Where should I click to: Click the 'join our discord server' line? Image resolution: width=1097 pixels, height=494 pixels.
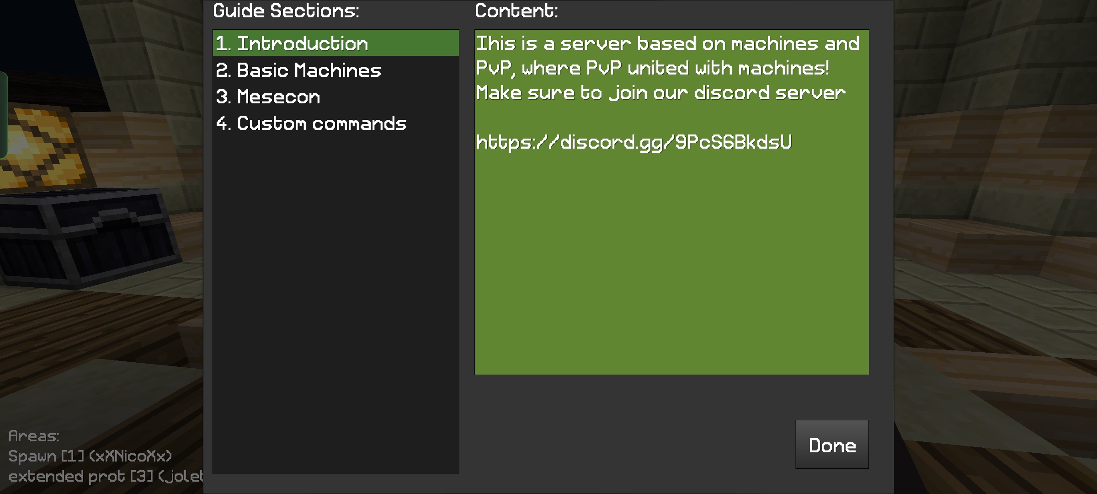tap(660, 93)
